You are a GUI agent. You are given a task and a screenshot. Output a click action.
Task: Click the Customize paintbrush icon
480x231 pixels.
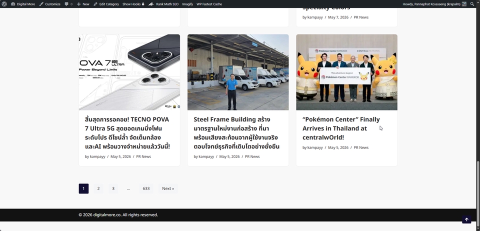[x=41, y=4]
